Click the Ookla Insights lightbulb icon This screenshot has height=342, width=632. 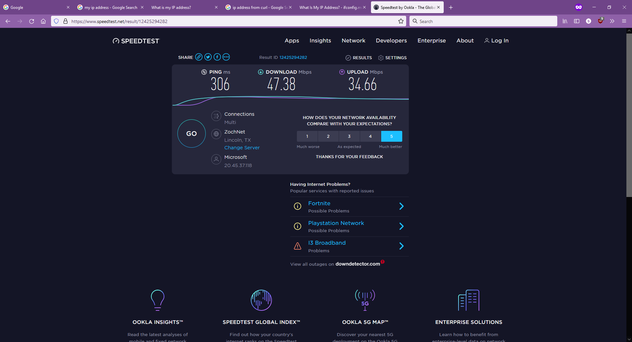[158, 300]
